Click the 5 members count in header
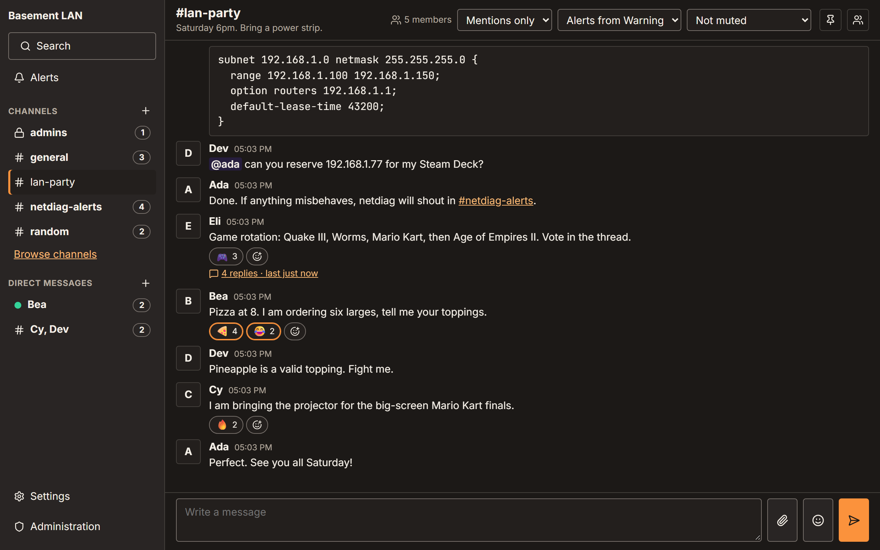The height and width of the screenshot is (550, 880). coord(421,20)
